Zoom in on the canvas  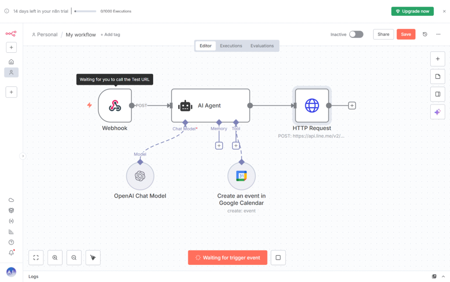click(x=55, y=258)
